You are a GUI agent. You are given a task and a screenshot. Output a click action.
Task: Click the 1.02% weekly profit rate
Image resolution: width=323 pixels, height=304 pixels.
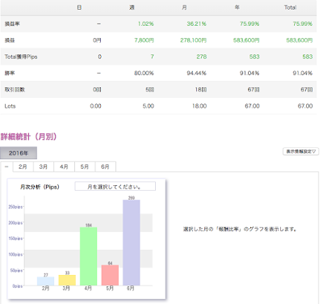145,24
